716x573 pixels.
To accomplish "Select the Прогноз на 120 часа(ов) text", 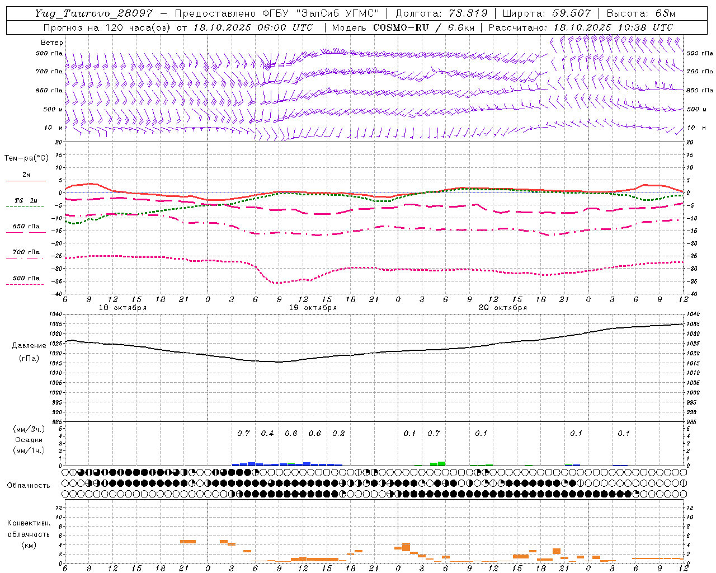I will [x=107, y=27].
